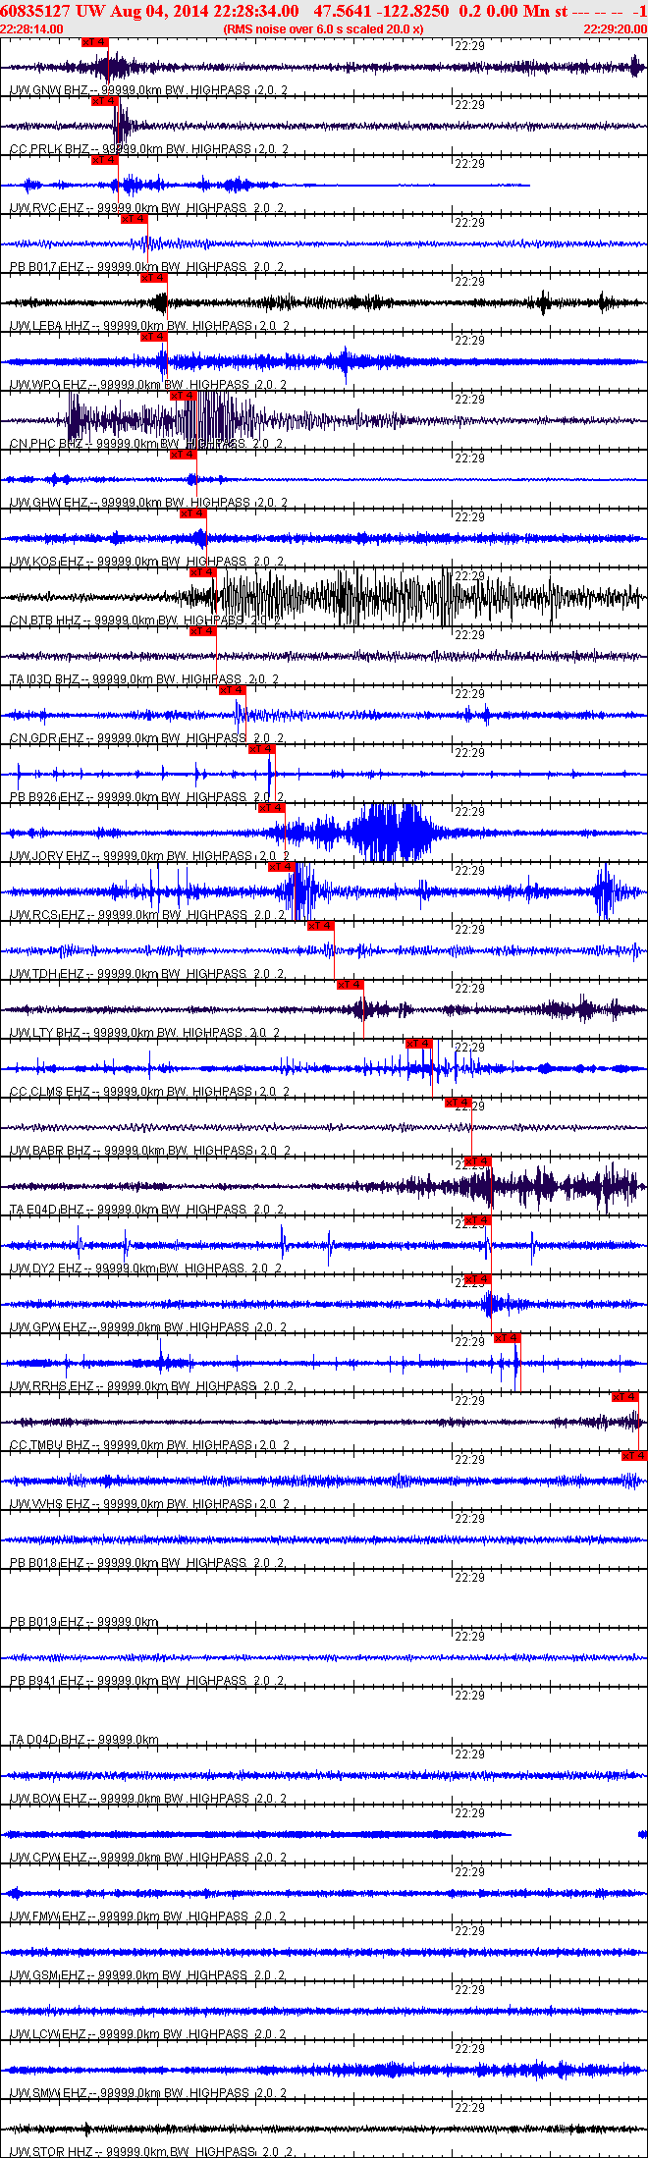The width and height of the screenshot is (648, 2158).
Task: Click the red pick flag on UW.TDH trace
Action: pos(321,926)
